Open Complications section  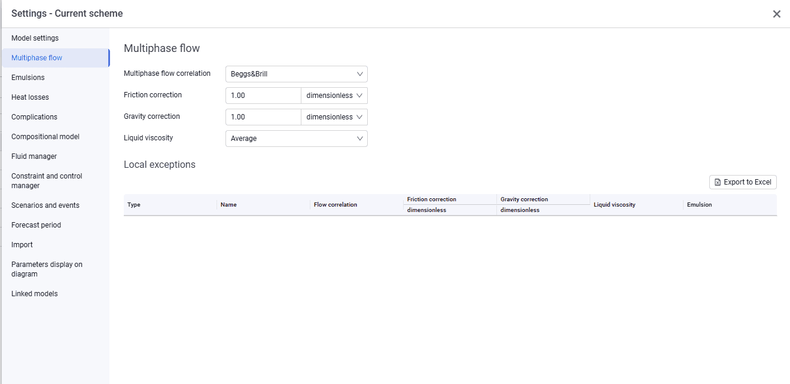coord(54,117)
